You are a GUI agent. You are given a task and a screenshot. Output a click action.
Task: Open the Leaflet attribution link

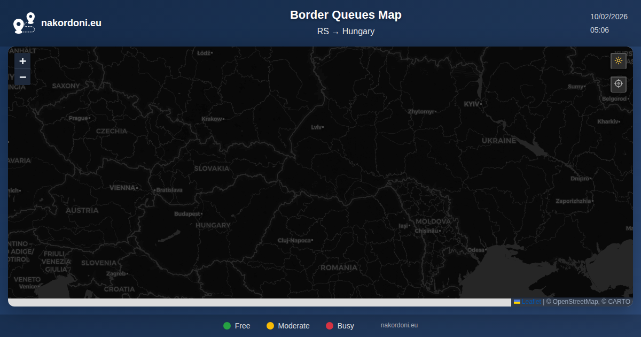531,302
